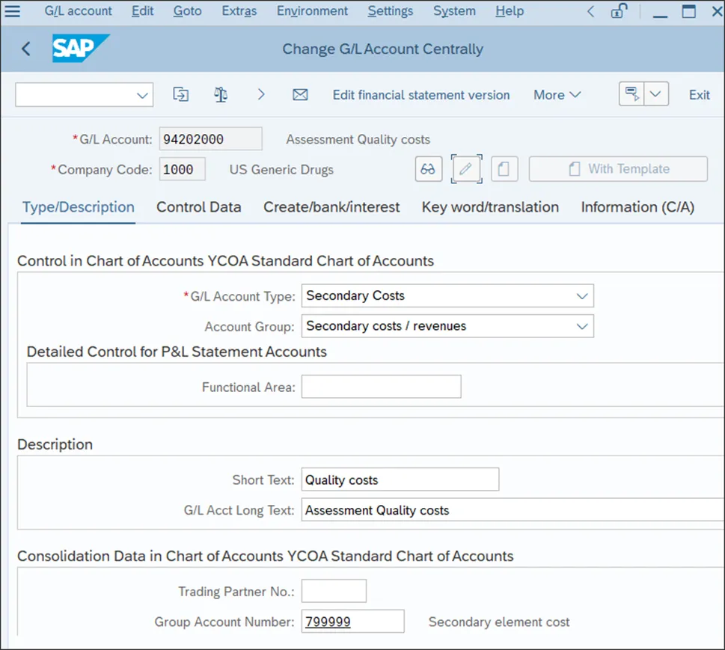The image size is (725, 650).
Task: Open the Account Group dropdown
Action: (x=582, y=327)
